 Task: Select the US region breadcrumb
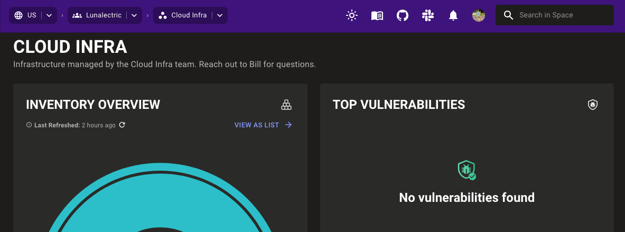coord(26,15)
